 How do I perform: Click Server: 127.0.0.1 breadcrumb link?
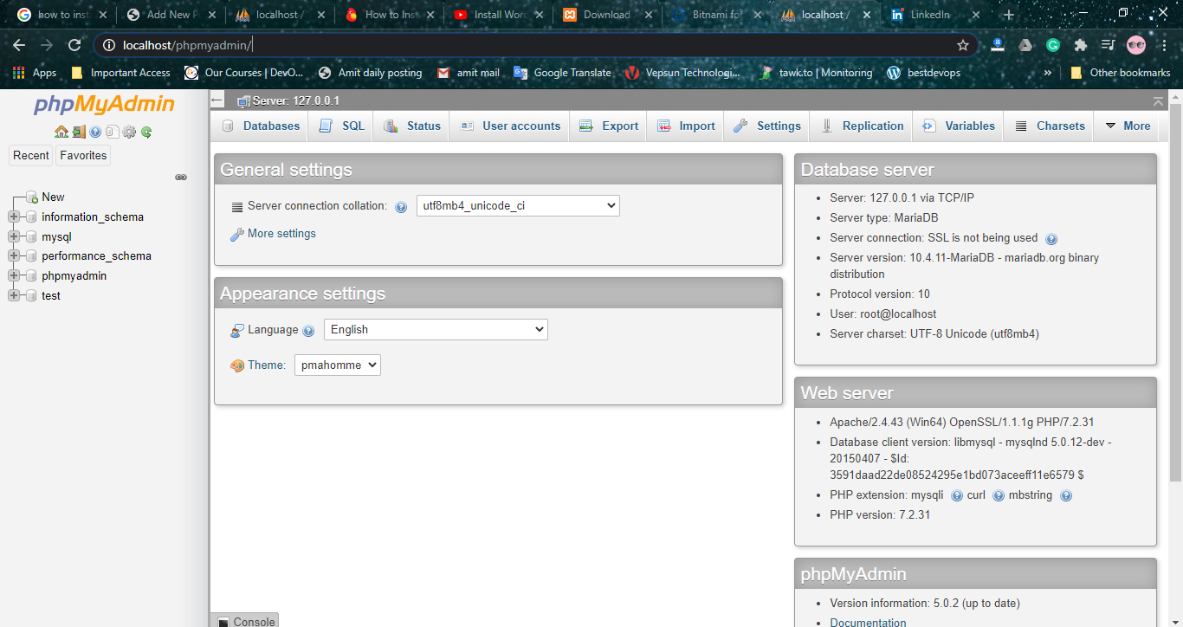(295, 101)
